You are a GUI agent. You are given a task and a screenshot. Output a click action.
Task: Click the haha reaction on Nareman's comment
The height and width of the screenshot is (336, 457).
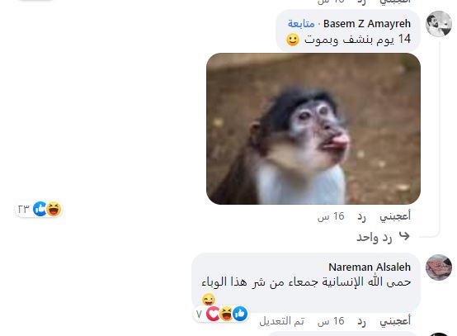click(x=227, y=314)
